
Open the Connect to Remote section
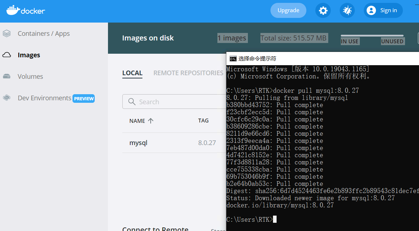pos(155,228)
